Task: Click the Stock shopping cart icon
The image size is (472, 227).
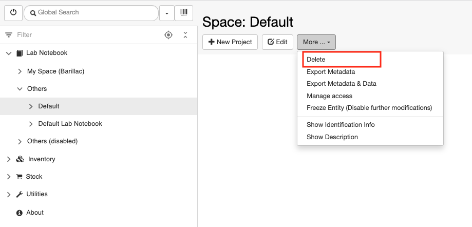Action: [x=20, y=177]
